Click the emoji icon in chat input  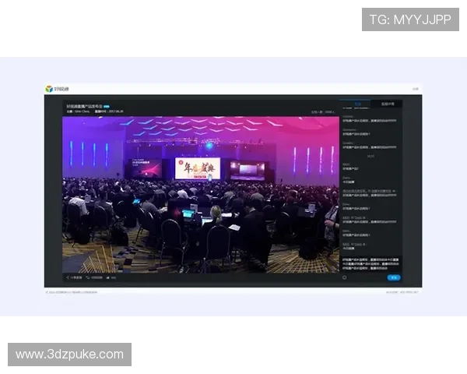tap(345, 277)
